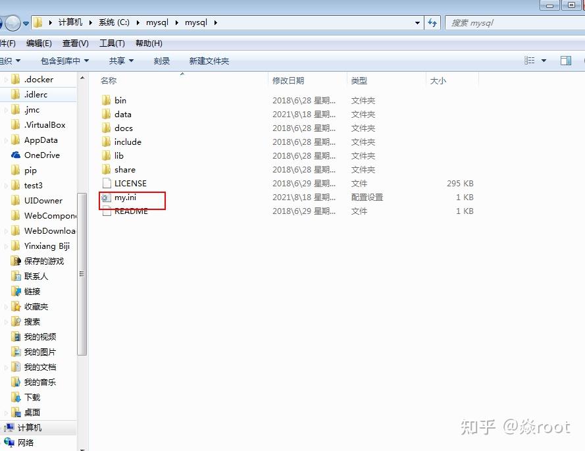This screenshot has width=585, height=451.
Task: Expand the 收藏夹 tree node
Action: click(x=6, y=307)
